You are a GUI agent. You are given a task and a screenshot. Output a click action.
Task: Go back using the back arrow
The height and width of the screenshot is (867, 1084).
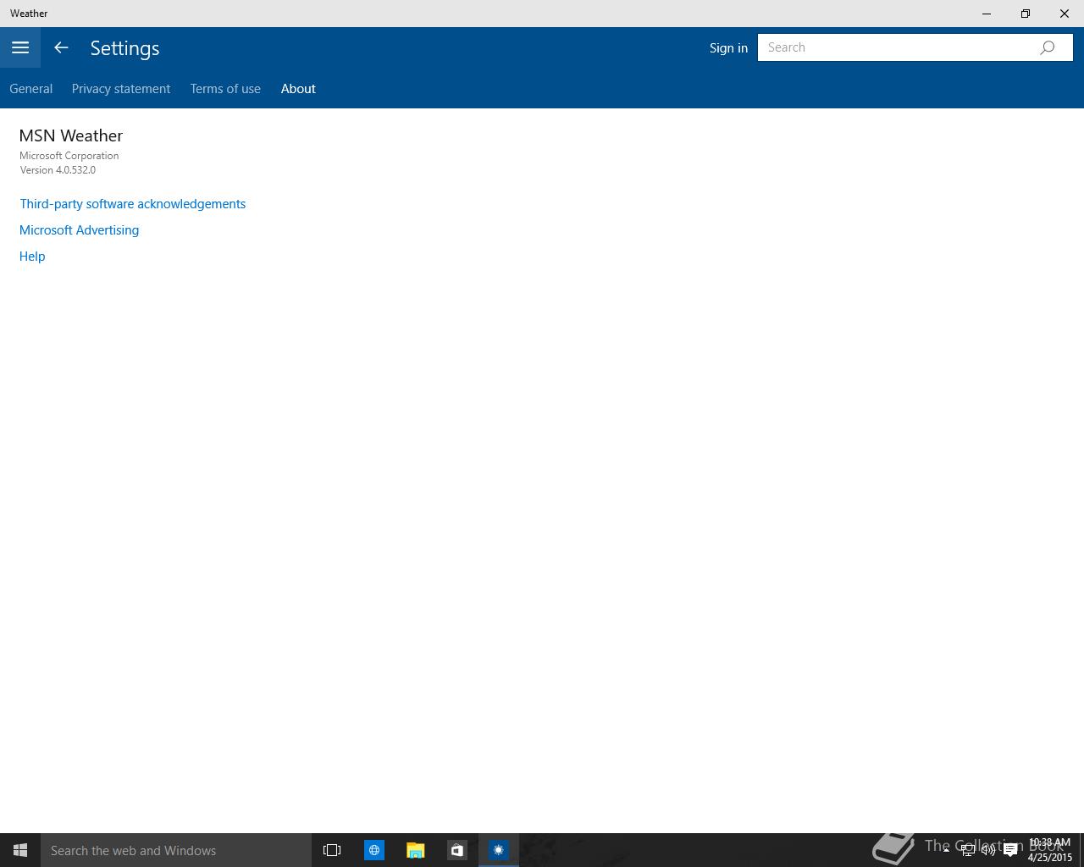pos(61,47)
